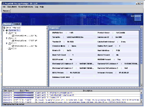Minimize the MegaRAID Storage Manager window
The width and height of the screenshot is (145, 108).
coord(137,3)
